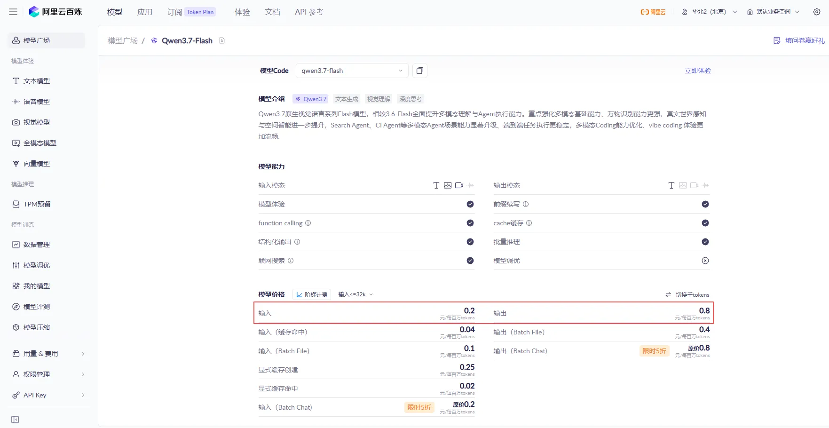Open the 文档 top navigation tab

[272, 12]
